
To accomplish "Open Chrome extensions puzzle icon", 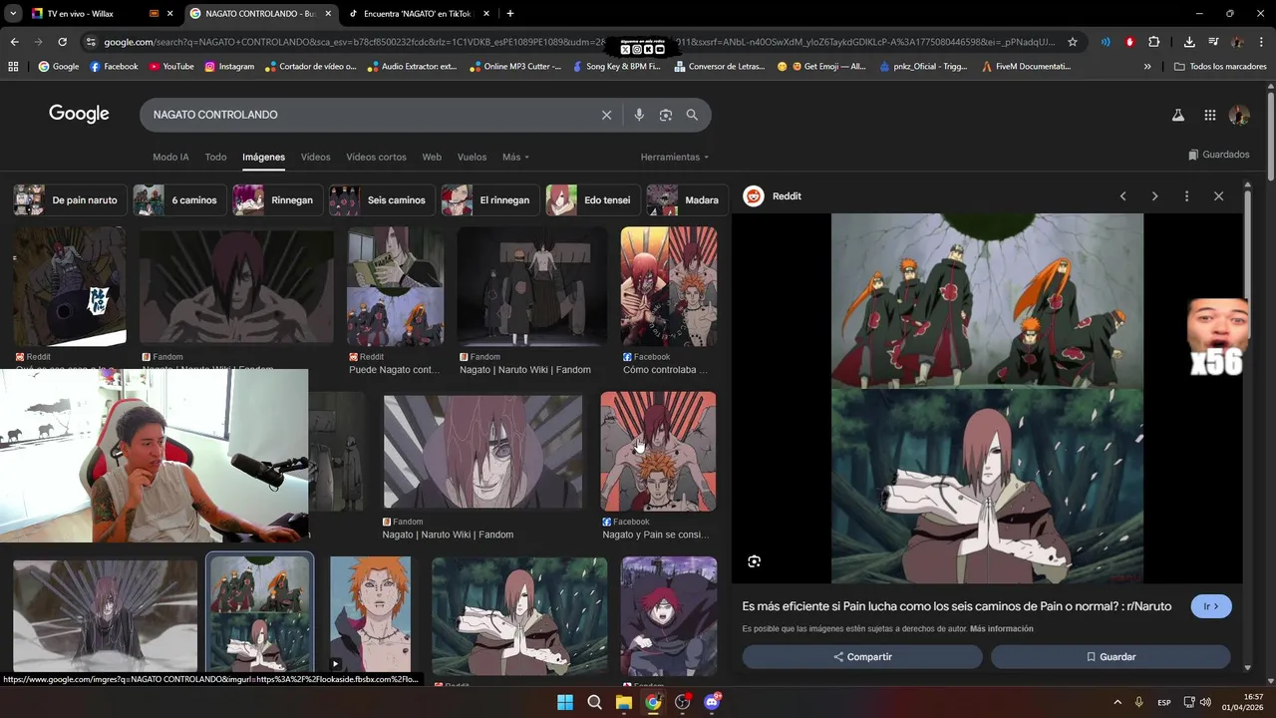I will [1153, 42].
